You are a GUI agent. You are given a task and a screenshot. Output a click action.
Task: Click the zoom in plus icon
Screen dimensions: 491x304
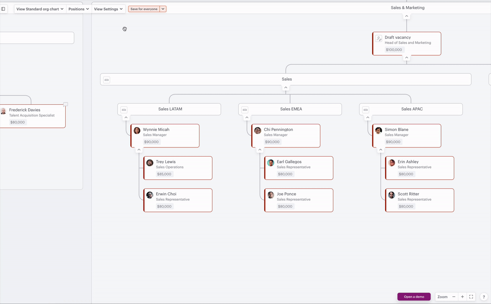click(x=462, y=296)
